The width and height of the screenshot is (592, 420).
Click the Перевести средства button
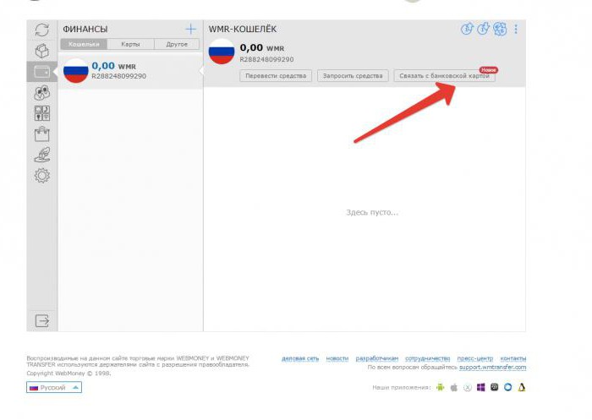click(276, 76)
